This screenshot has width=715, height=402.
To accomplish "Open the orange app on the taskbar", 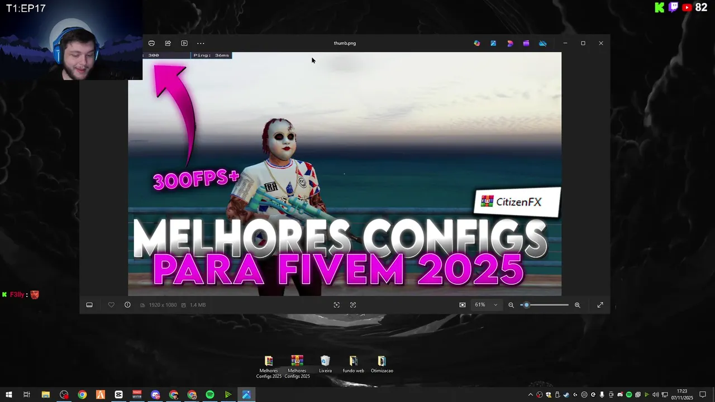I will pyautogui.click(x=101, y=395).
